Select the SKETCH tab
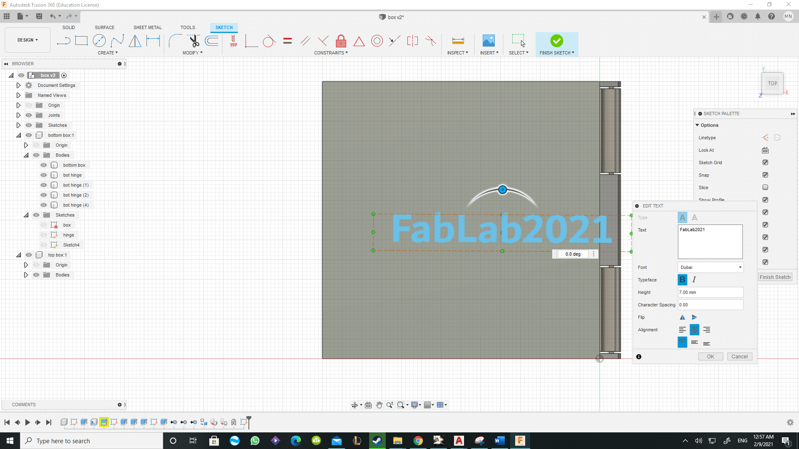Viewport: 799px width, 449px height. (224, 27)
